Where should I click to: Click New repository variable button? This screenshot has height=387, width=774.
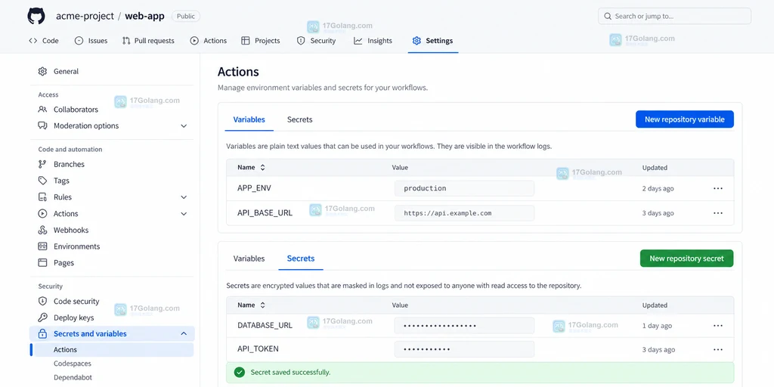[685, 119]
